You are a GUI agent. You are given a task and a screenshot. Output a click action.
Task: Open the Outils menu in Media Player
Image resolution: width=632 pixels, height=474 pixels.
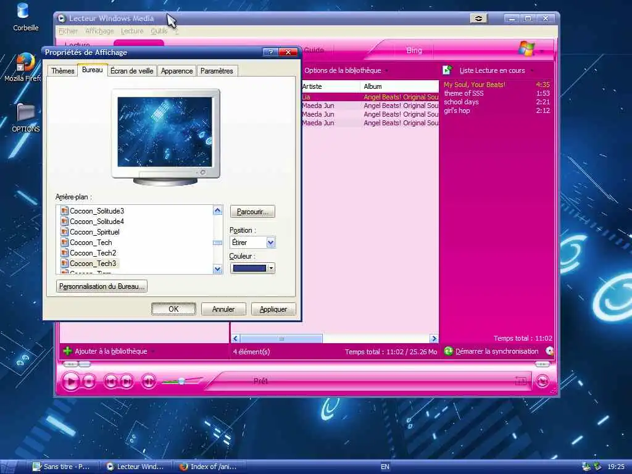pyautogui.click(x=159, y=31)
